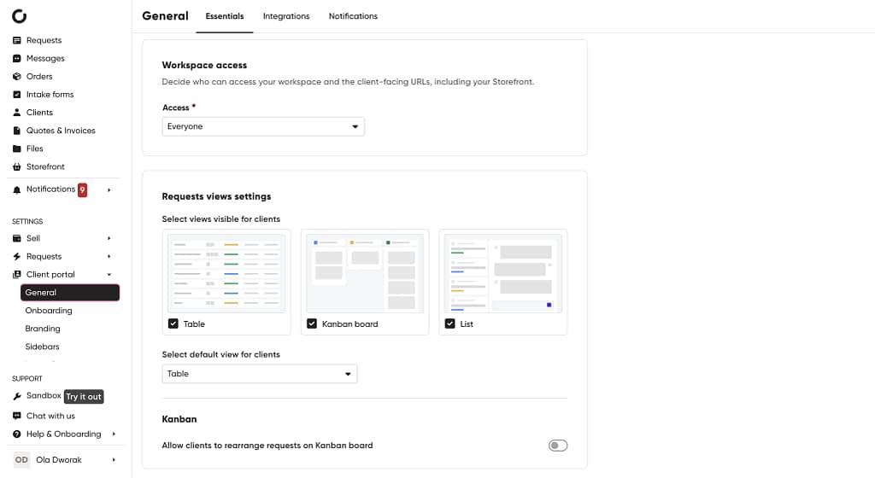875x478 pixels.
Task: Go to Orders in sidebar
Action: (x=39, y=76)
